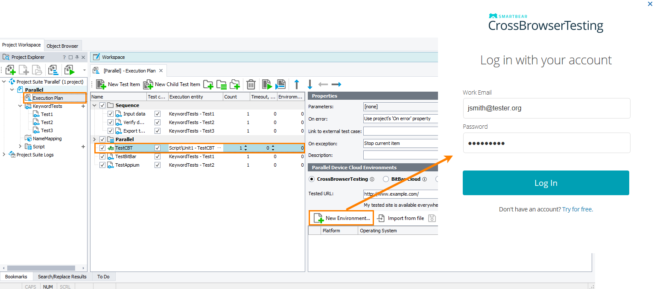The width and height of the screenshot is (654, 289).
Task: Click the Log In button
Action: 546,183
